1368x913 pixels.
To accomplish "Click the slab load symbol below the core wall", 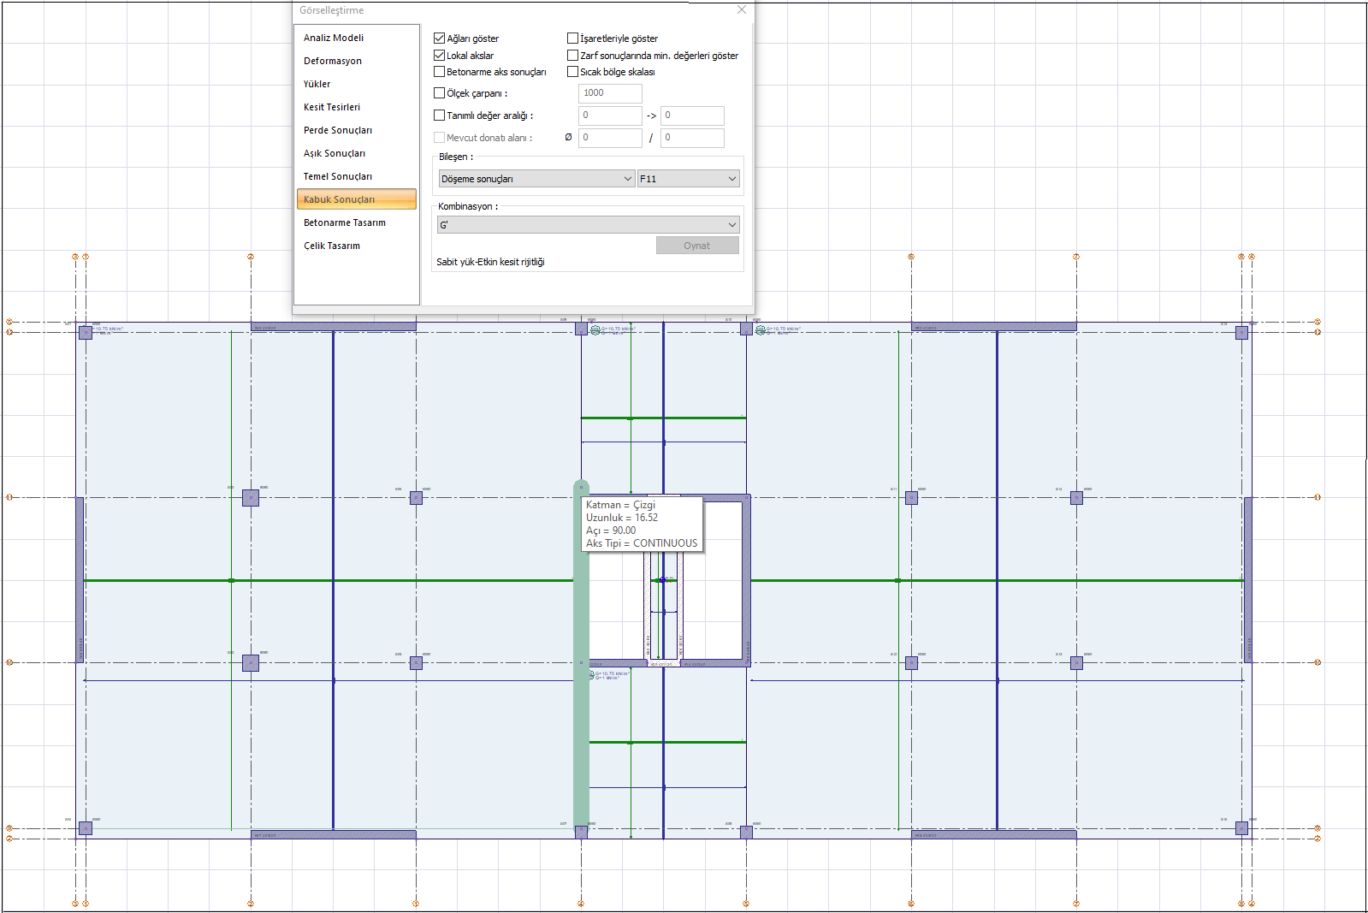I will pyautogui.click(x=591, y=675).
